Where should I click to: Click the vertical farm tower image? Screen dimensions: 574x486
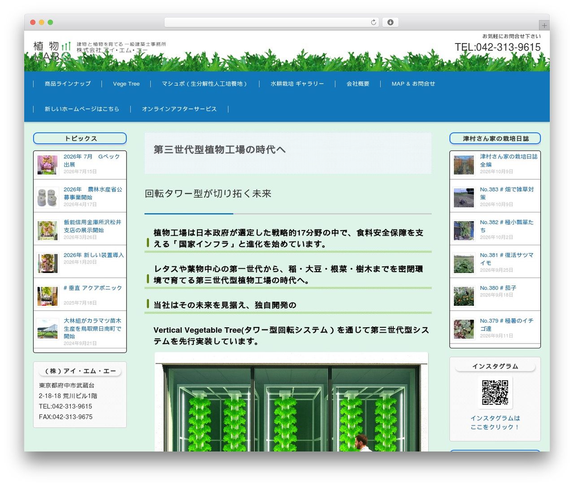coord(291,402)
